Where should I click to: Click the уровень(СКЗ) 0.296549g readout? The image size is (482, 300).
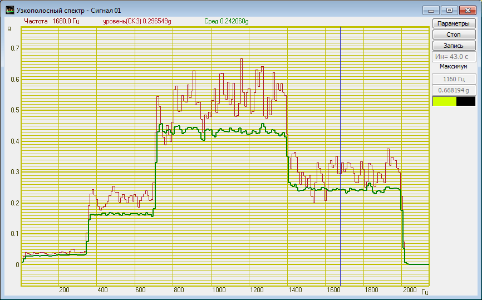(137, 21)
